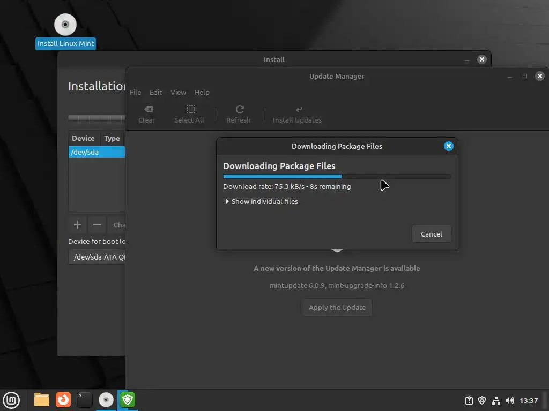
Task: Click the update shield tray icon
Action: pos(482,400)
